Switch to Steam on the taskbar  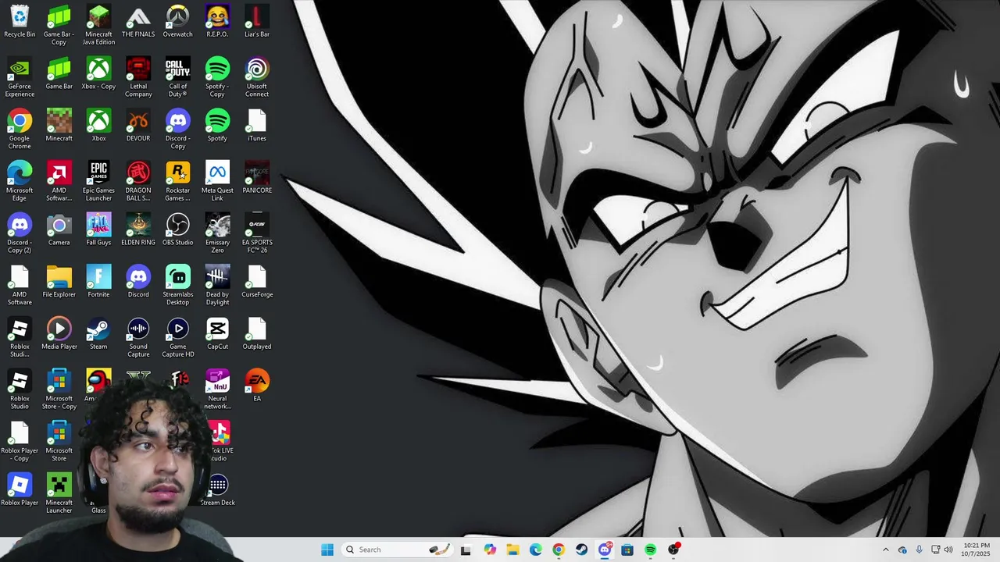pyautogui.click(x=582, y=550)
